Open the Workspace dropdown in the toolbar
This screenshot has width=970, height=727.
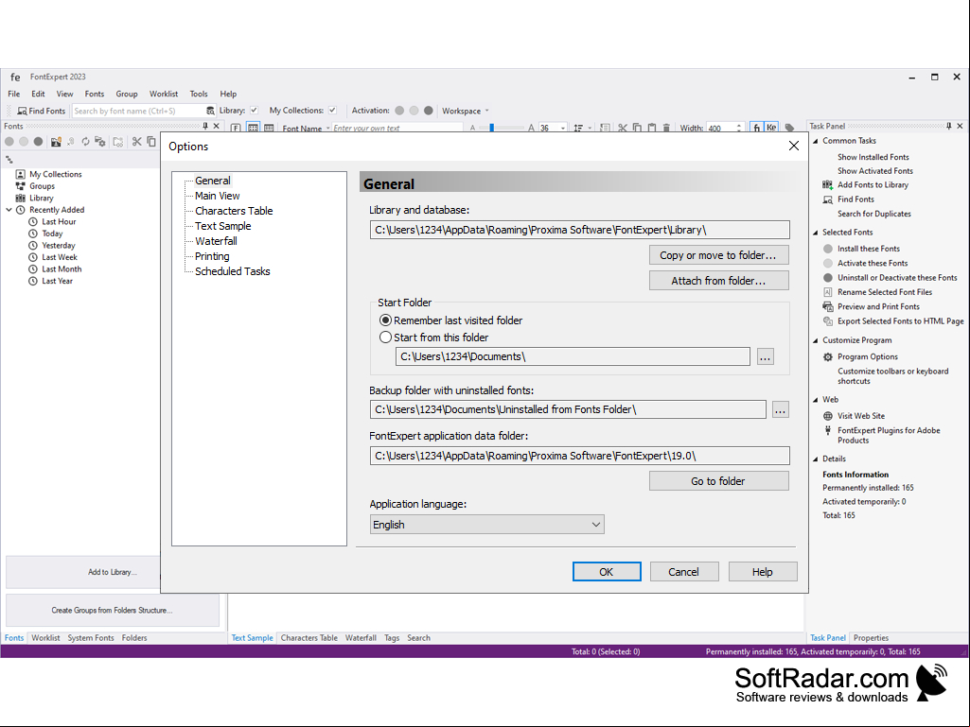click(x=466, y=111)
